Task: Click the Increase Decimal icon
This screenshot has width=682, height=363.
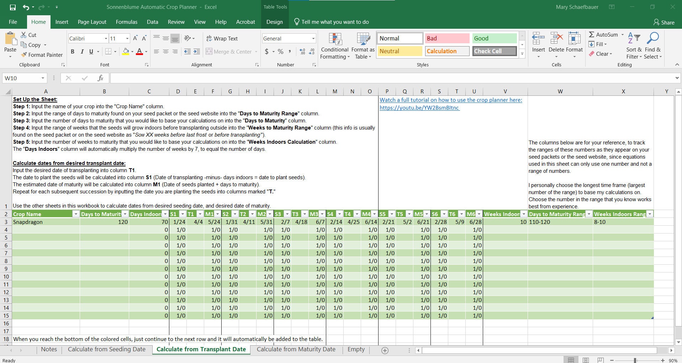Action: click(x=302, y=51)
